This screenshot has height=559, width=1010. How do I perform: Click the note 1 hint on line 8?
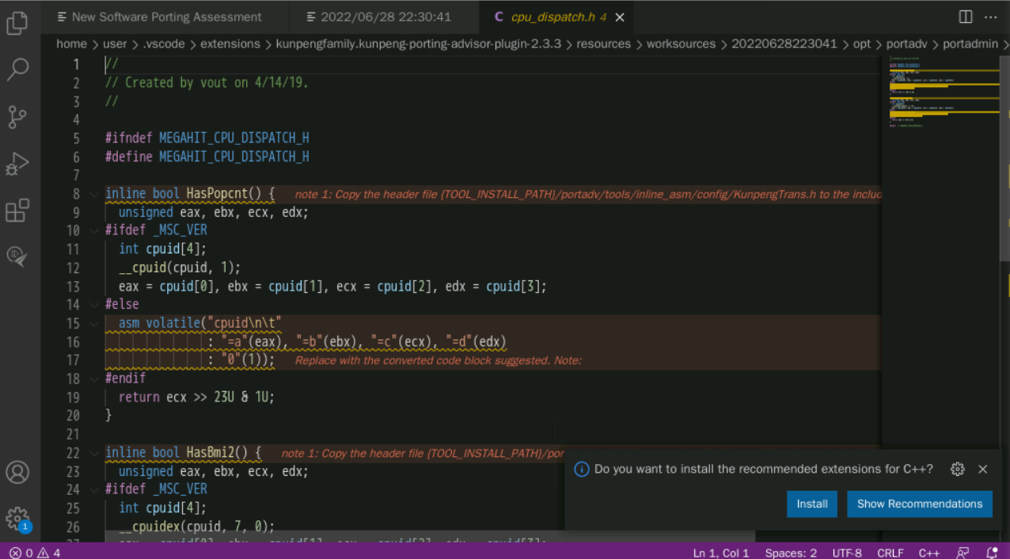tap(587, 194)
